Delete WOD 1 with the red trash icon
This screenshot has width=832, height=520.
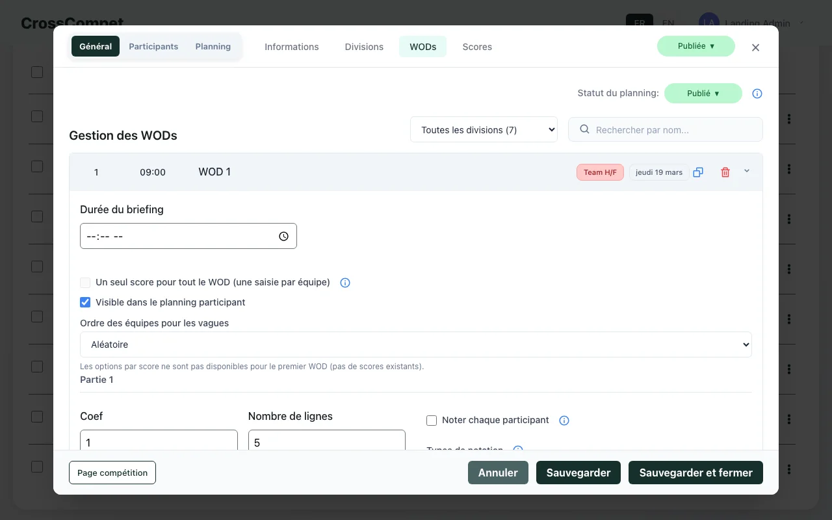[725, 172]
